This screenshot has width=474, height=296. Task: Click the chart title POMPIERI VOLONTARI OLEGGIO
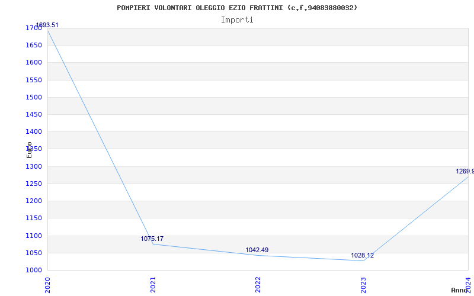tap(237, 8)
